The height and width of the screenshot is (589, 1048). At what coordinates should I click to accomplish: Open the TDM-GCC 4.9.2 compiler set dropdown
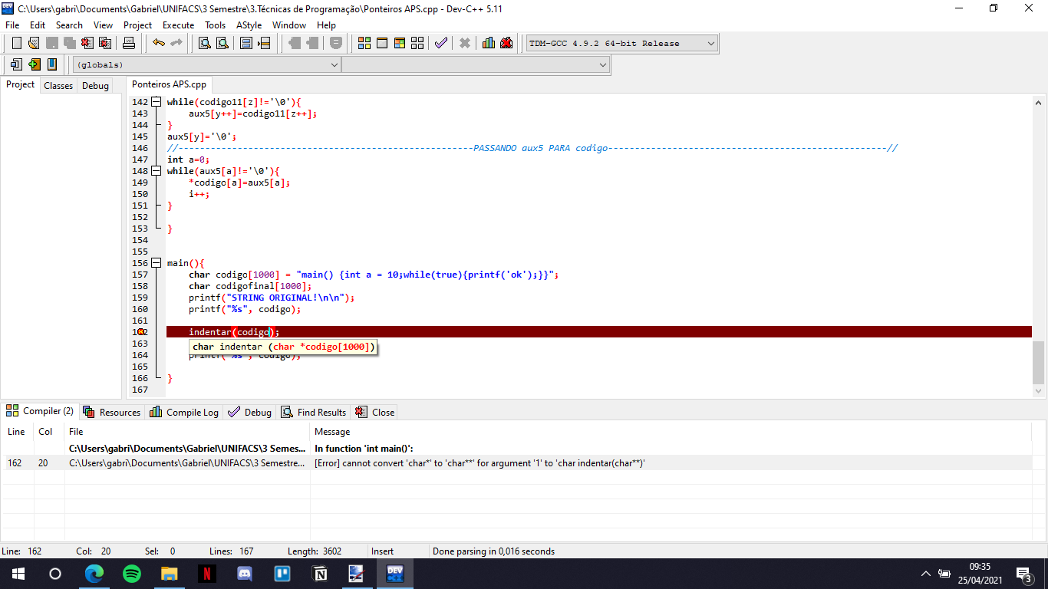621,43
